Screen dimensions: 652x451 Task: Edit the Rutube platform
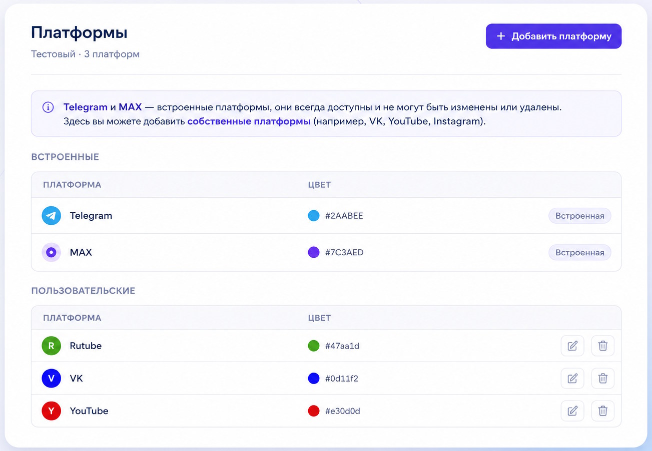[x=572, y=346]
